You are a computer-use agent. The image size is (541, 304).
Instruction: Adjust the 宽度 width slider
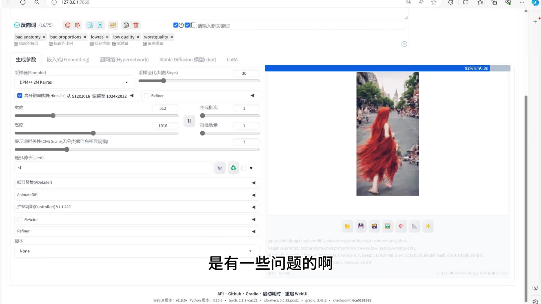pos(96,116)
